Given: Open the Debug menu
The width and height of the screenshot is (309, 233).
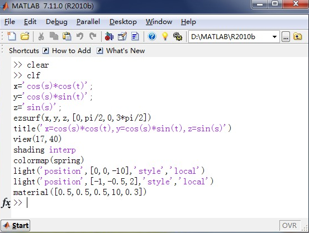Looking at the screenshot, I should pyautogui.click(x=56, y=21).
